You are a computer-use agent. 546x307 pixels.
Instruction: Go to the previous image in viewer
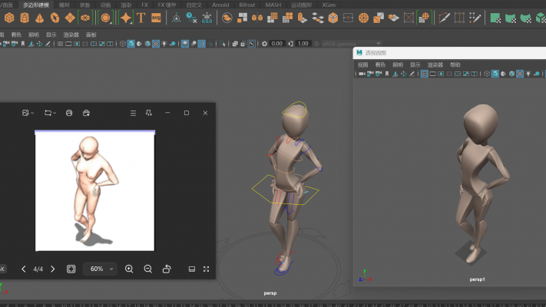pyautogui.click(x=23, y=269)
